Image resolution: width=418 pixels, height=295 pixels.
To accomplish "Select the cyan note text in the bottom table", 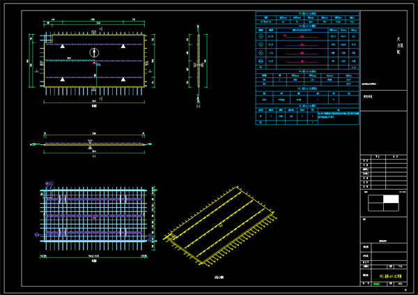I will (x=339, y=115).
